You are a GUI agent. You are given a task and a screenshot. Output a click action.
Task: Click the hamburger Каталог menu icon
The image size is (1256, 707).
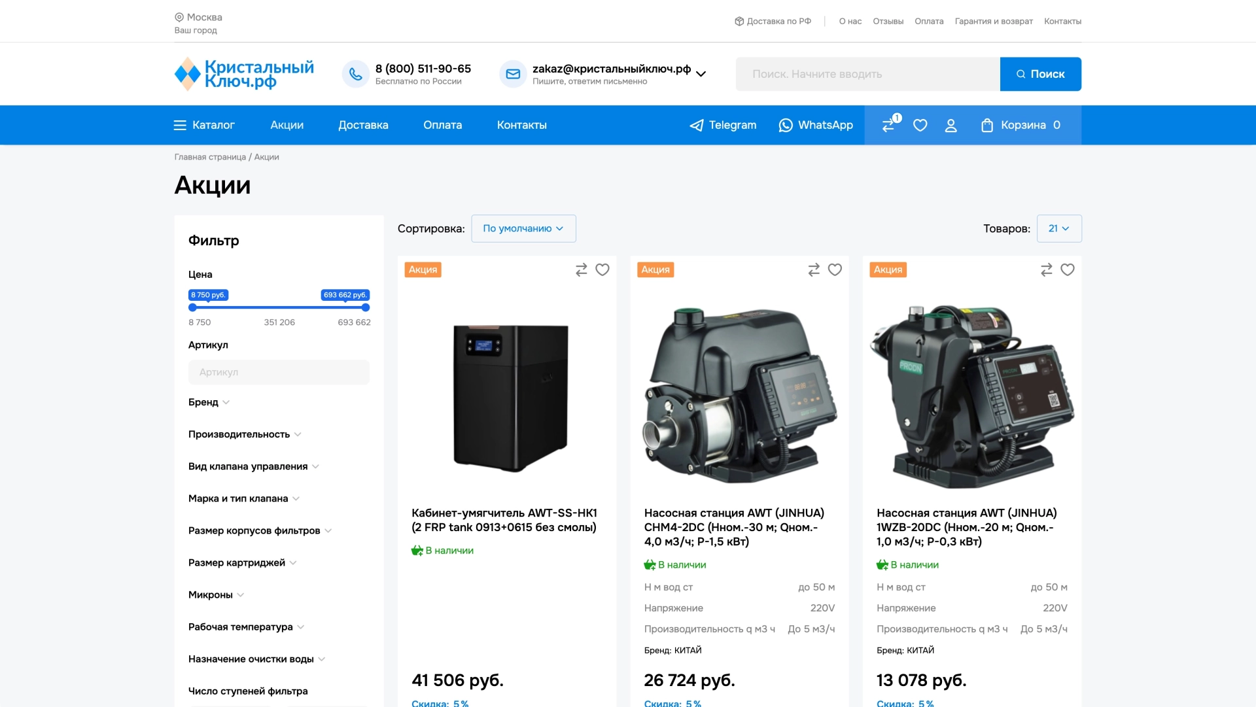180,125
